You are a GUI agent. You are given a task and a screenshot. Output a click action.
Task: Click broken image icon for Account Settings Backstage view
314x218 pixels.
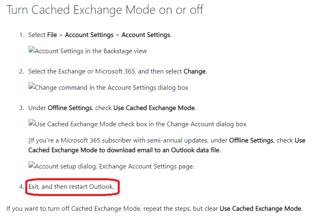click(x=32, y=50)
